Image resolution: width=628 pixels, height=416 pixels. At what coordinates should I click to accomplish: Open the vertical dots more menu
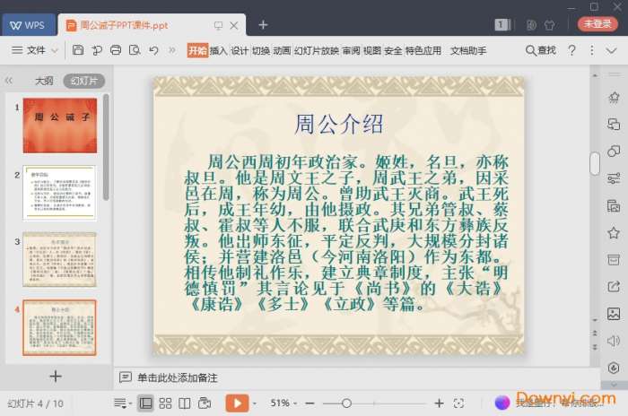coord(591,50)
